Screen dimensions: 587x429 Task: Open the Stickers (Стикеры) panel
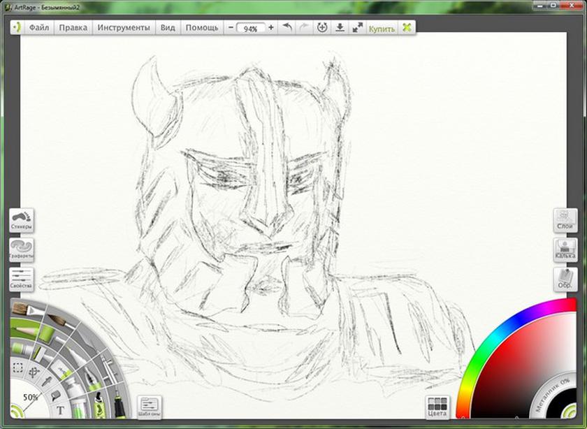(x=22, y=220)
